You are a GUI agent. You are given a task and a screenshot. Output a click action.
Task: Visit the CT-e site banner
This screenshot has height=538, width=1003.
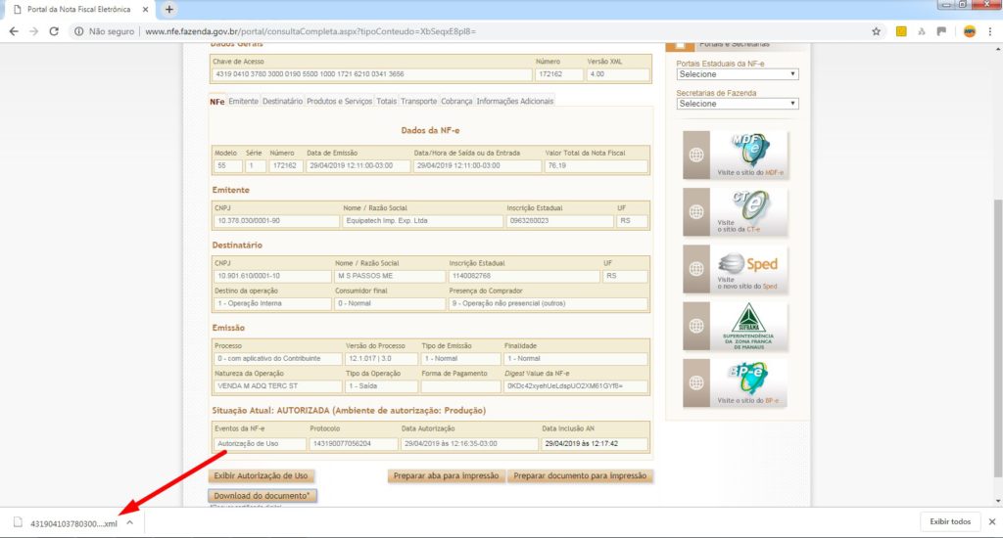pos(735,211)
